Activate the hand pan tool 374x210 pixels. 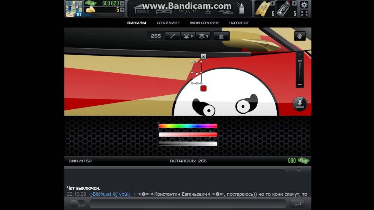tap(300, 36)
